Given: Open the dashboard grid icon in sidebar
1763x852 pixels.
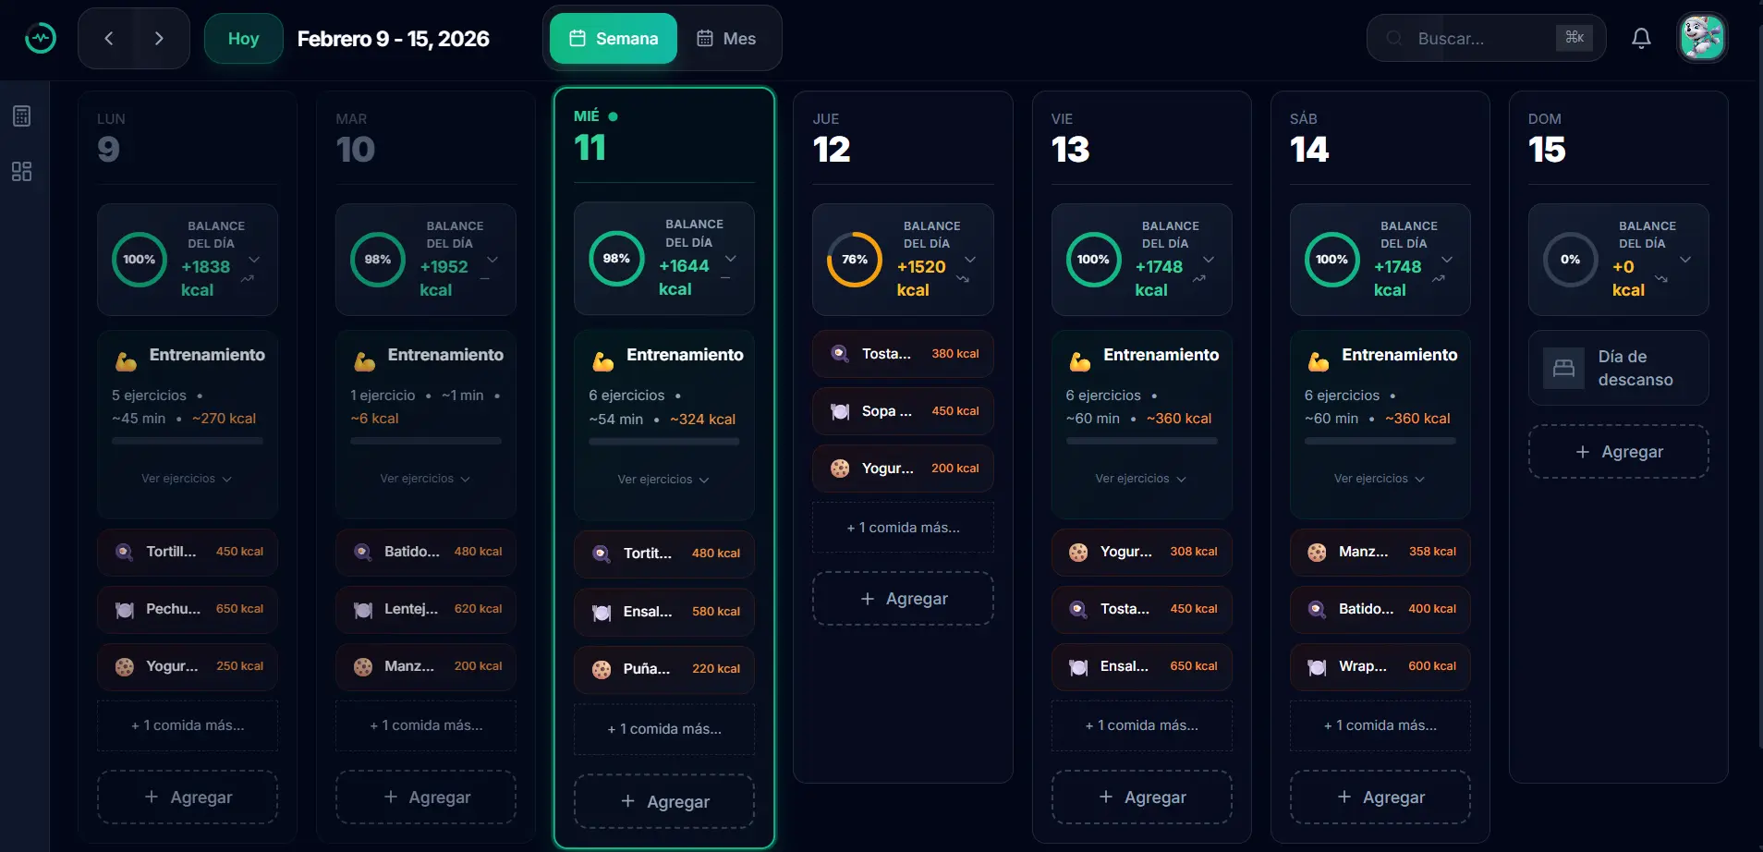Looking at the screenshot, I should [x=22, y=172].
